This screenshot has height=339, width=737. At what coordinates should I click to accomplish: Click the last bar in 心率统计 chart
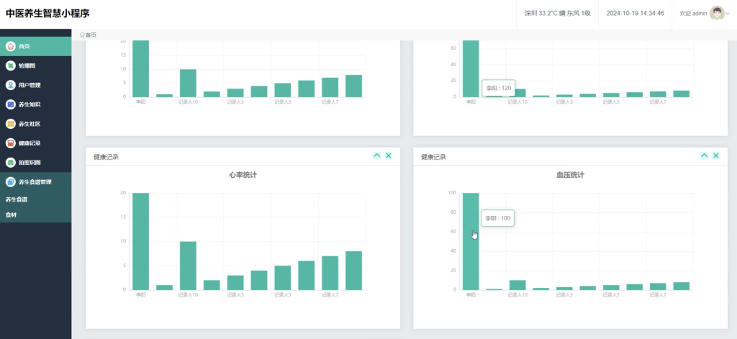tap(353, 271)
